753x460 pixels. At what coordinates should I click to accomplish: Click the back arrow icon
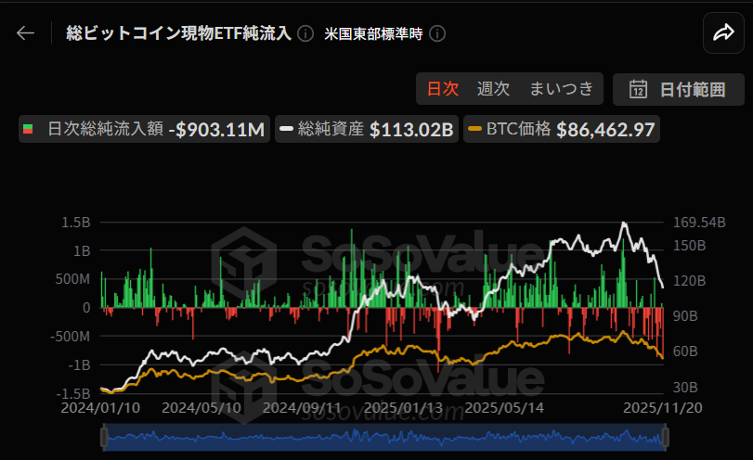(25, 33)
